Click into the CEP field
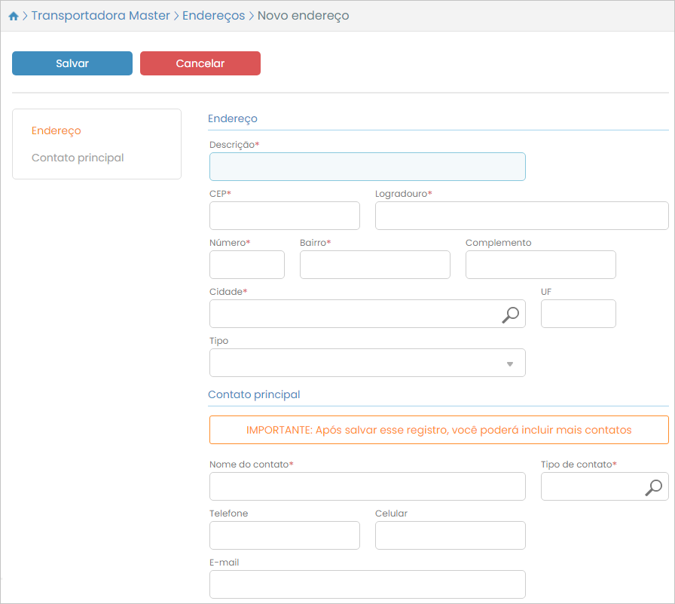675x604 pixels. click(284, 216)
